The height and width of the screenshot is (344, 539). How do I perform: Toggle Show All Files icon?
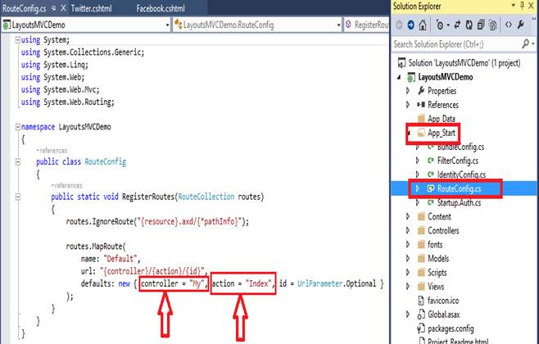tap(493, 25)
